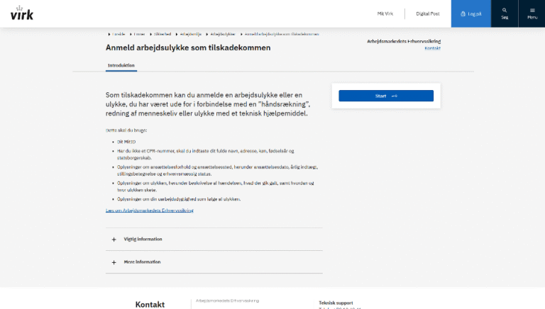Go to Arbejdsulykke breadcrumb link
The width and height of the screenshot is (545, 309).
223,34
